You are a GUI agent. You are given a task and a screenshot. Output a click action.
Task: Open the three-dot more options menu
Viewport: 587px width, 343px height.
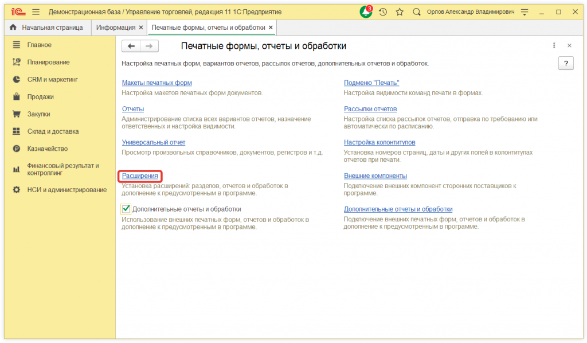pyautogui.click(x=554, y=46)
